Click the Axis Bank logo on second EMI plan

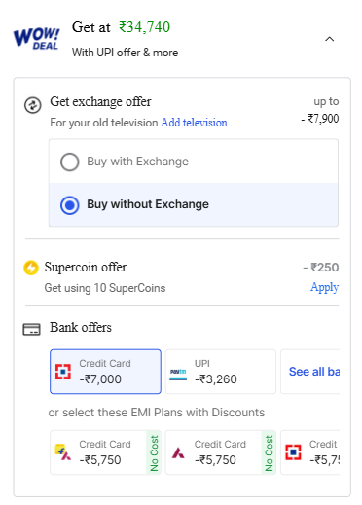click(178, 452)
